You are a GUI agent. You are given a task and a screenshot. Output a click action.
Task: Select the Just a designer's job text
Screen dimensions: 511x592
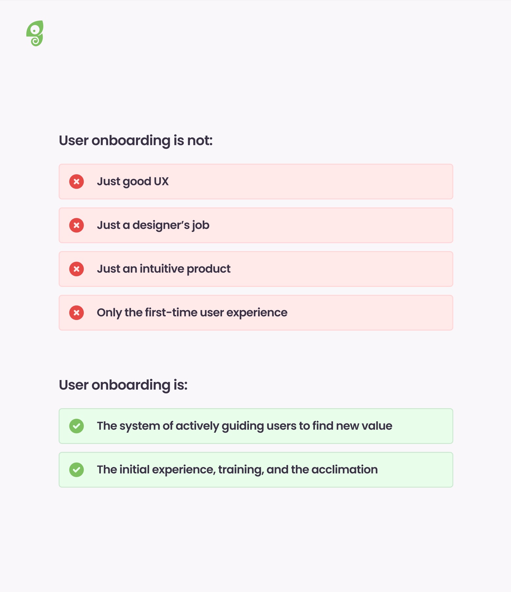[x=153, y=225]
